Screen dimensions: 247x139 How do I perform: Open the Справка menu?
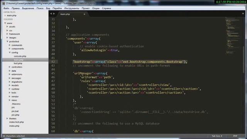107,8
